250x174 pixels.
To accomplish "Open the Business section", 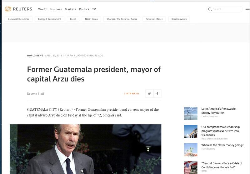I will (56, 9).
